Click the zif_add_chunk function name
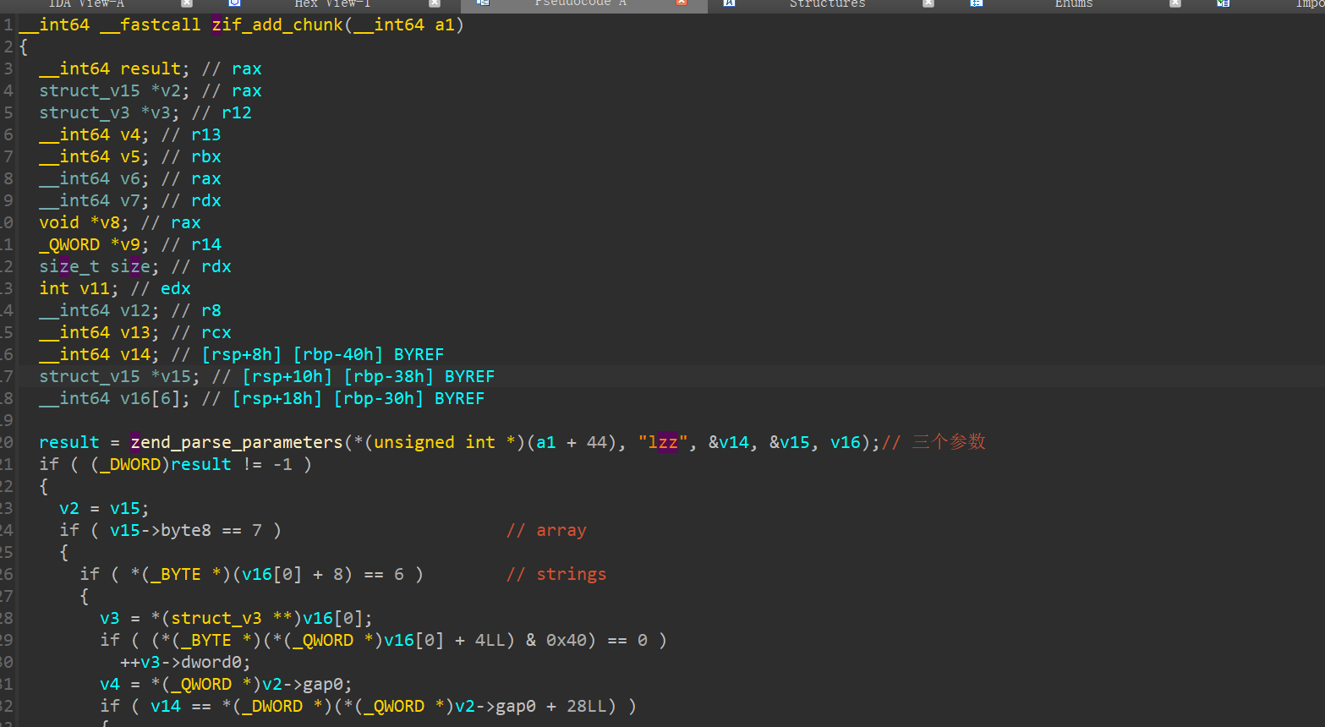This screenshot has width=1325, height=727. coord(277,25)
